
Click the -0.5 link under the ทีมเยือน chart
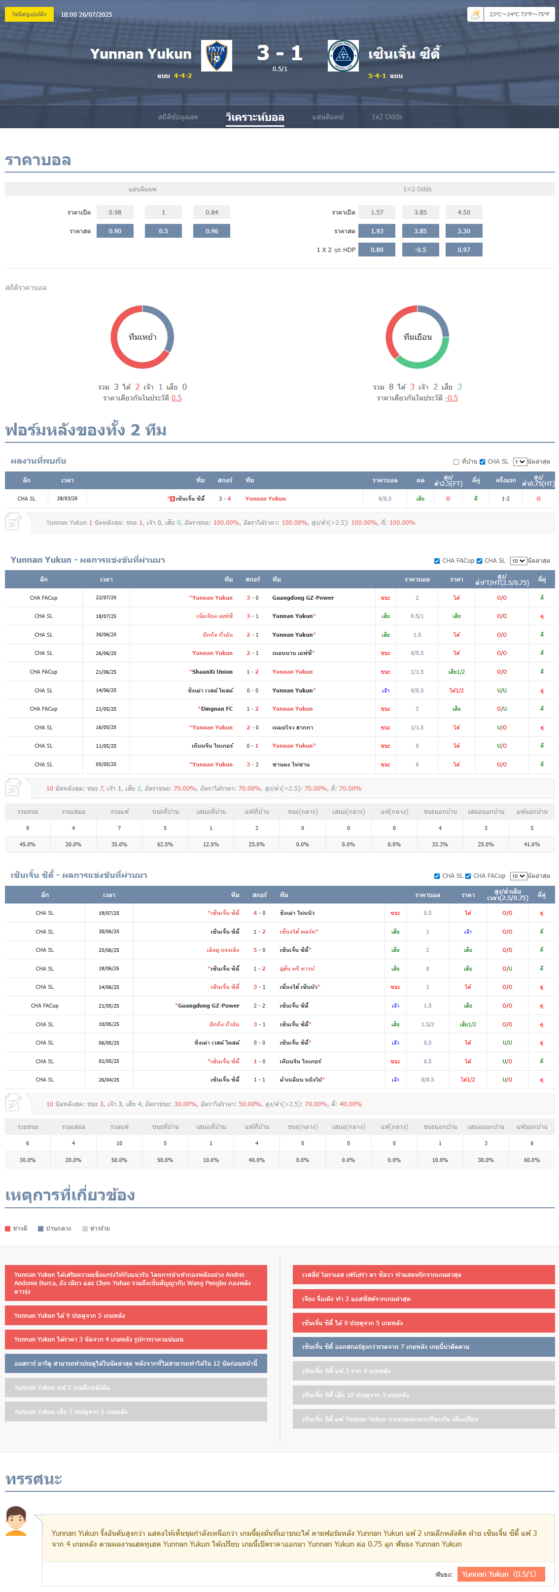pyautogui.click(x=452, y=398)
